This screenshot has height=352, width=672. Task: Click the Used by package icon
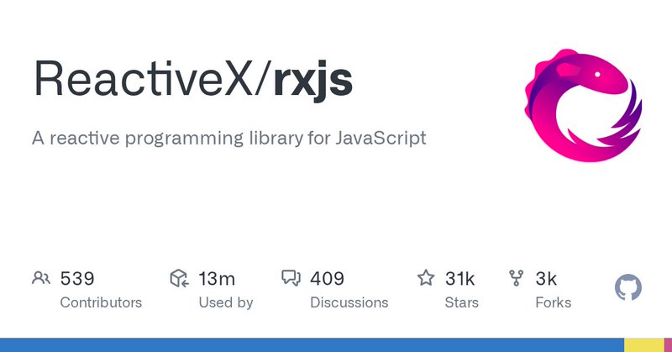point(179,278)
